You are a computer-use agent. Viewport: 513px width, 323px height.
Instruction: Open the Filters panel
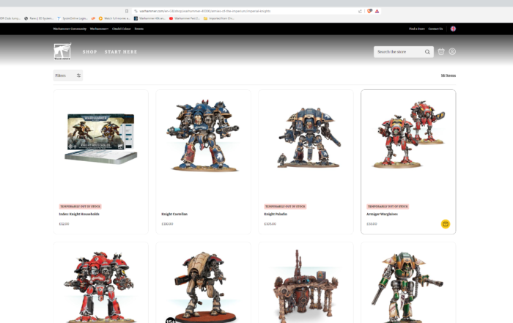point(68,75)
